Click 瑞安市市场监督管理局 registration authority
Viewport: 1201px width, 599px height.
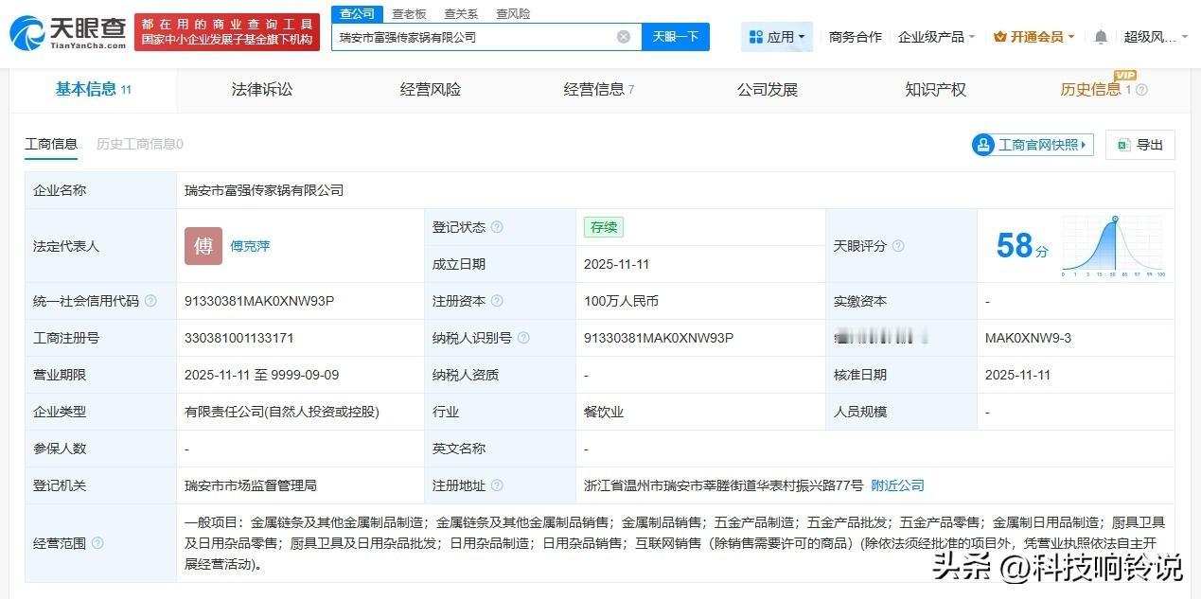point(251,485)
